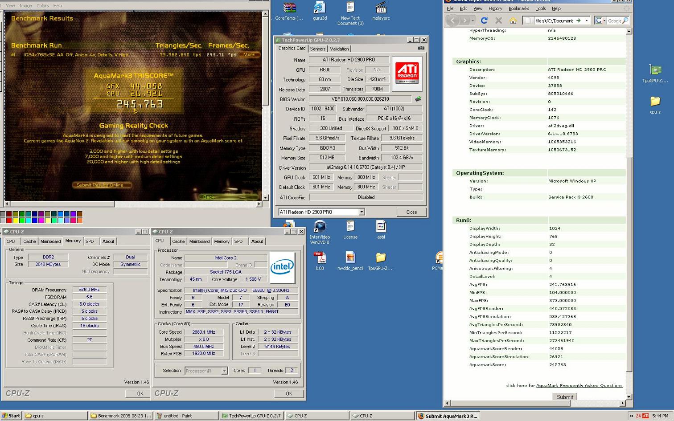The height and width of the screenshot is (421, 674).
Task: Click the Submit button on the AquaMark page
Action: click(x=564, y=397)
